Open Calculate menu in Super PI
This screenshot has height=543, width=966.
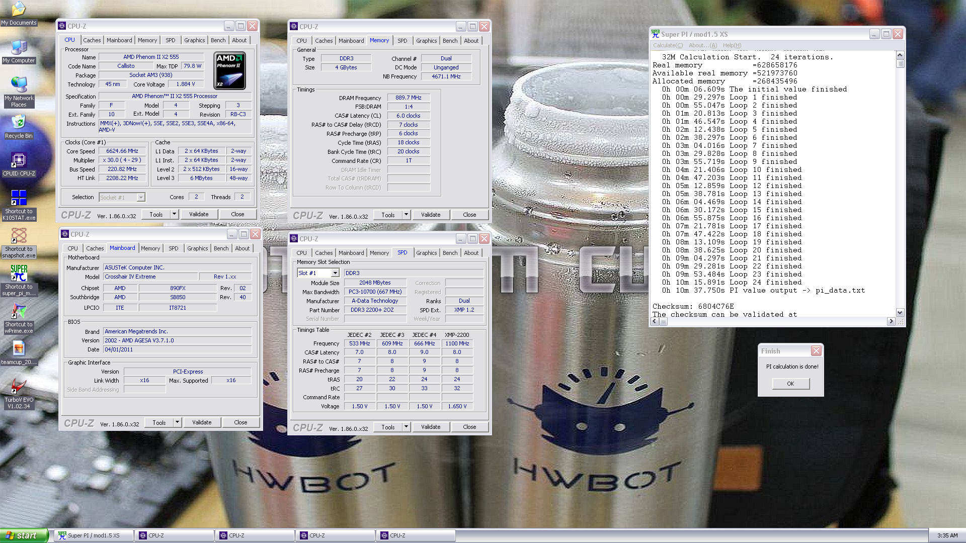(x=668, y=45)
